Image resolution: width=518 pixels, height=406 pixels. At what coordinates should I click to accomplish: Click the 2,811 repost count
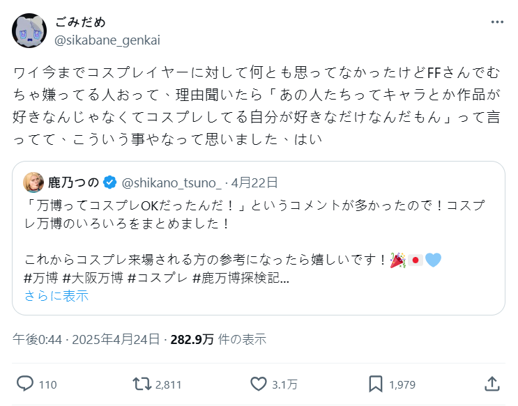[x=168, y=384]
